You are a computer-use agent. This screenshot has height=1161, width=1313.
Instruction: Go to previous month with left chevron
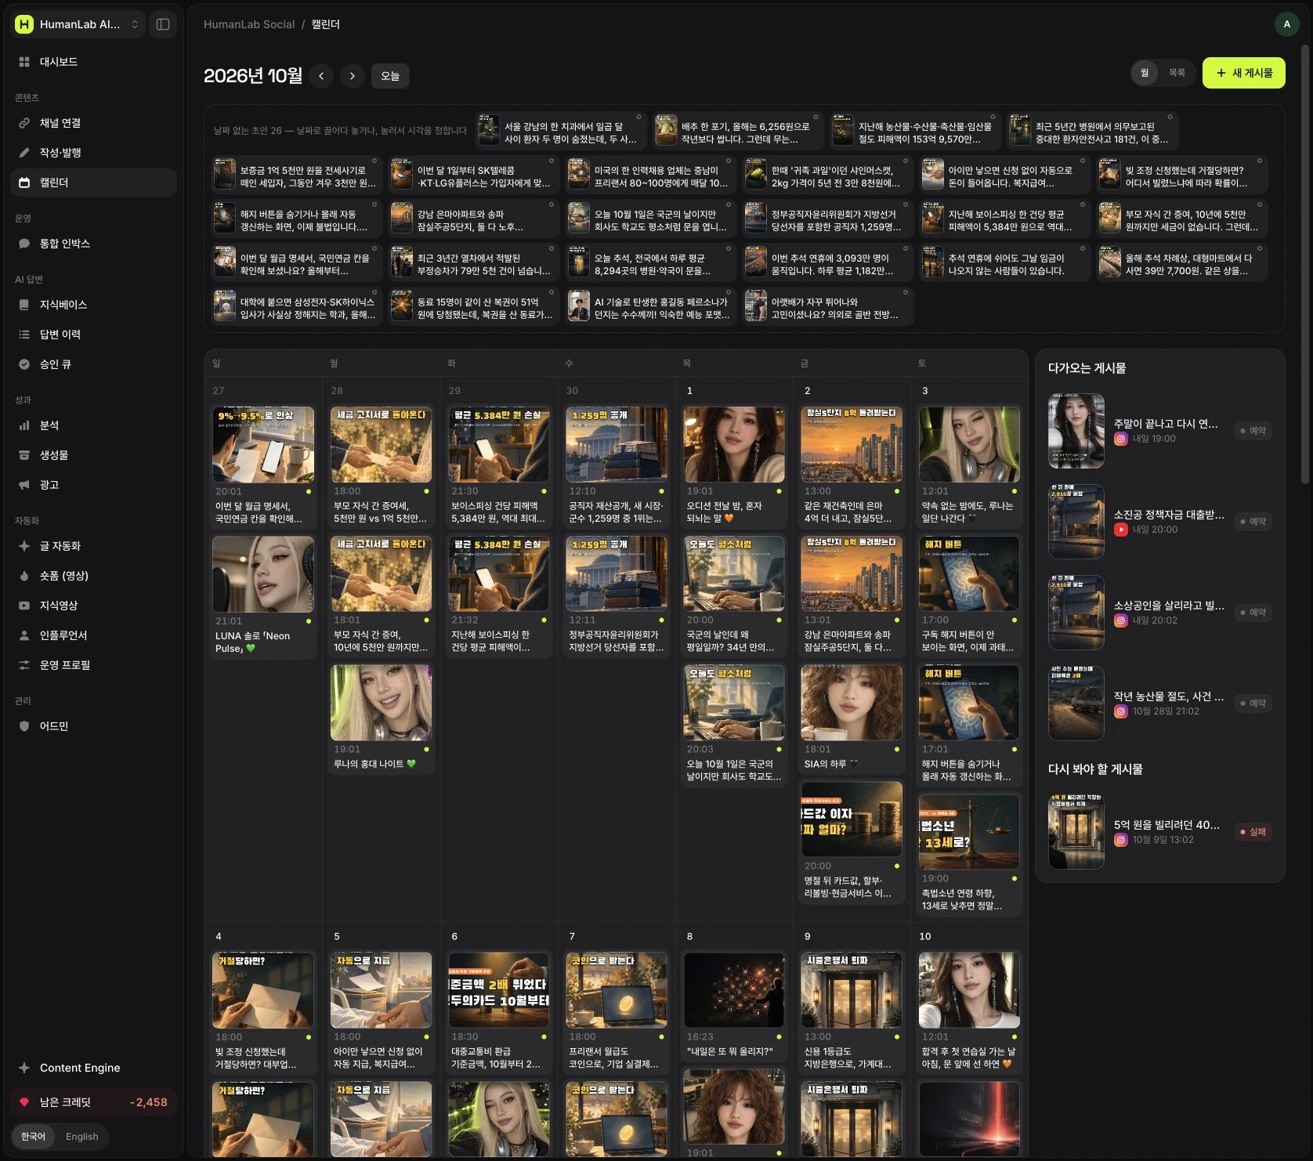pyautogui.click(x=321, y=76)
